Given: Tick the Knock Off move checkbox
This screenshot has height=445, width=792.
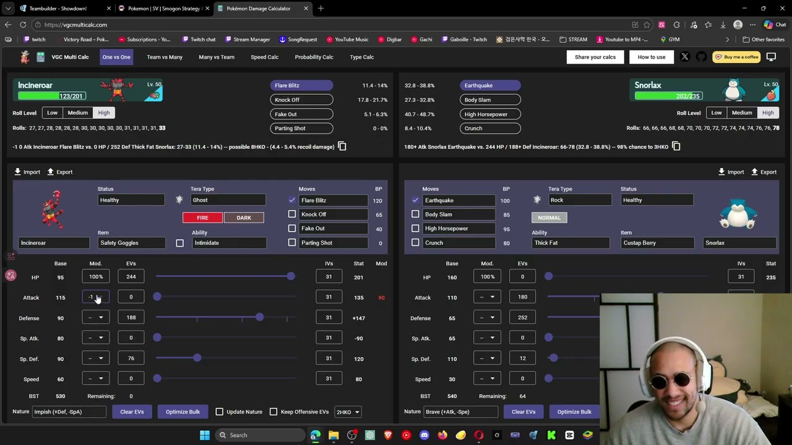Looking at the screenshot, I should pos(292,214).
